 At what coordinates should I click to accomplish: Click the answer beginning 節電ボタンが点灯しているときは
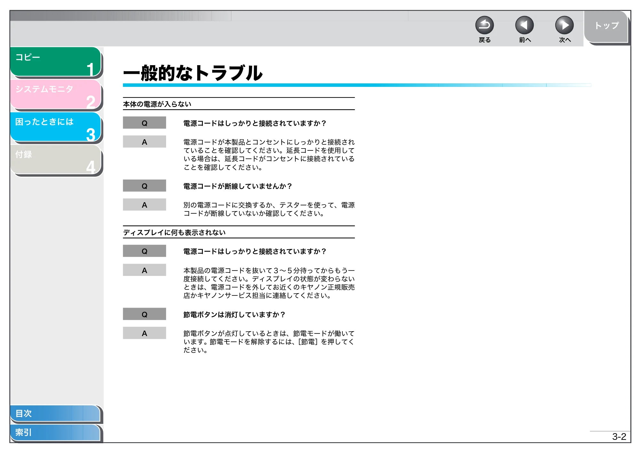click(269, 342)
